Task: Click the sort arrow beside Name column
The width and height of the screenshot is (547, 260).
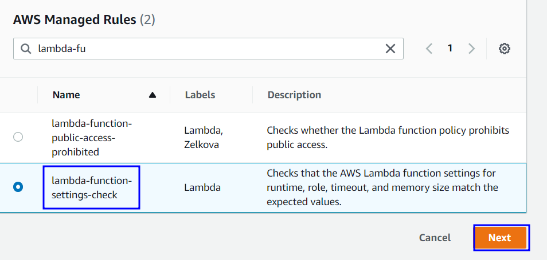Action: click(x=153, y=95)
